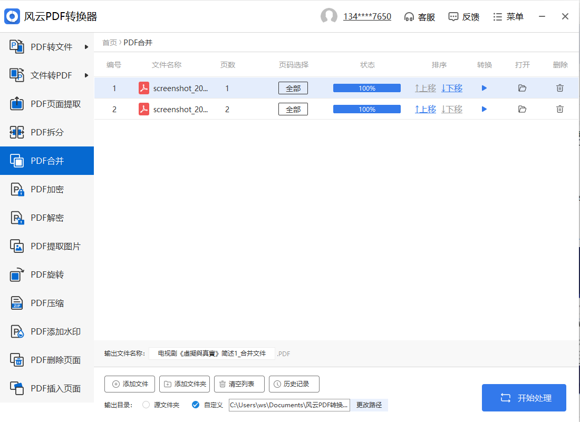The height and width of the screenshot is (422, 580).
Task: Go to 首页 via the breadcrumb
Action: tap(109, 42)
